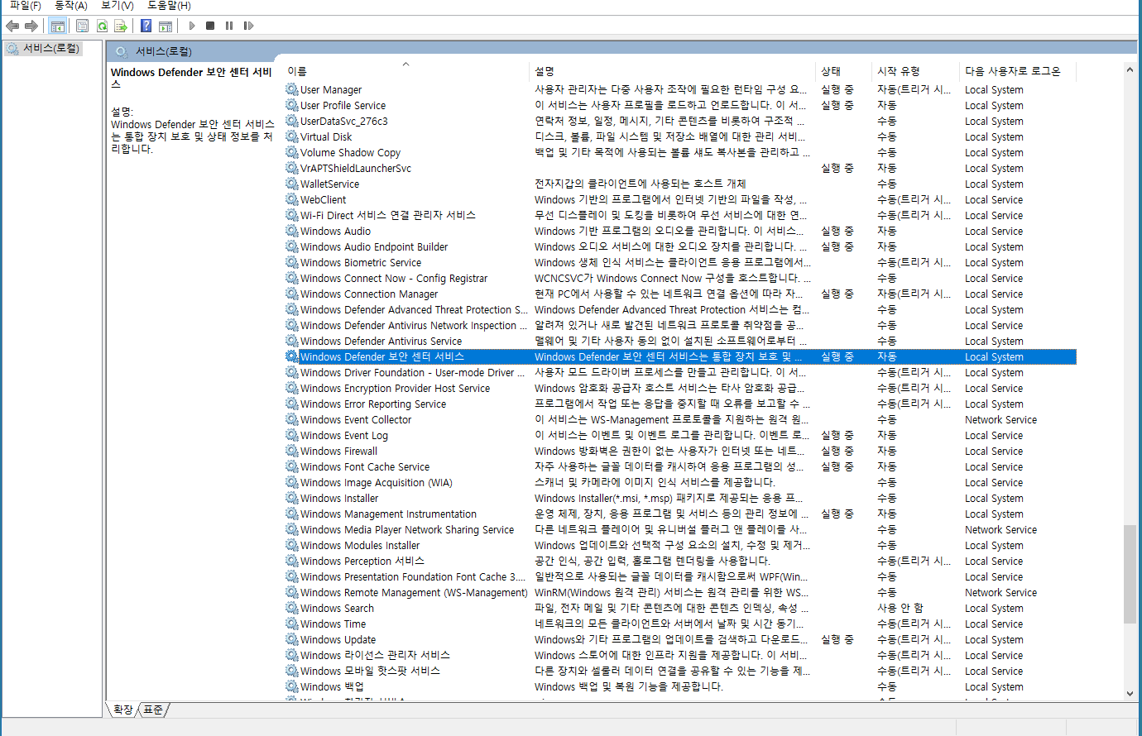The width and height of the screenshot is (1142, 736).
Task: Click the gear icon beside Windows Firewall
Action: click(292, 451)
